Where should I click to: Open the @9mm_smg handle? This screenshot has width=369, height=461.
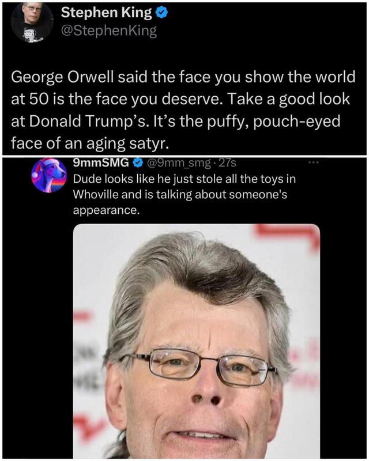(x=176, y=163)
